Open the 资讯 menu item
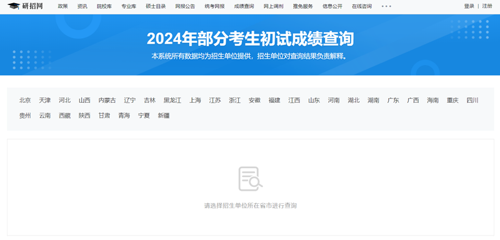500x240 pixels. (x=82, y=6)
